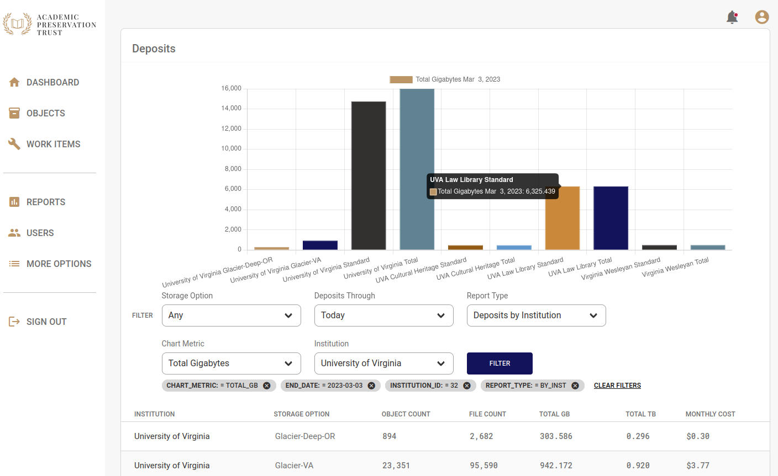This screenshot has height=476, width=778.
Task: Open the user account profile icon
Action: click(x=762, y=17)
